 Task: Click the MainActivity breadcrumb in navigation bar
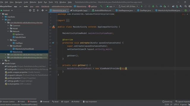tap(80, 6)
